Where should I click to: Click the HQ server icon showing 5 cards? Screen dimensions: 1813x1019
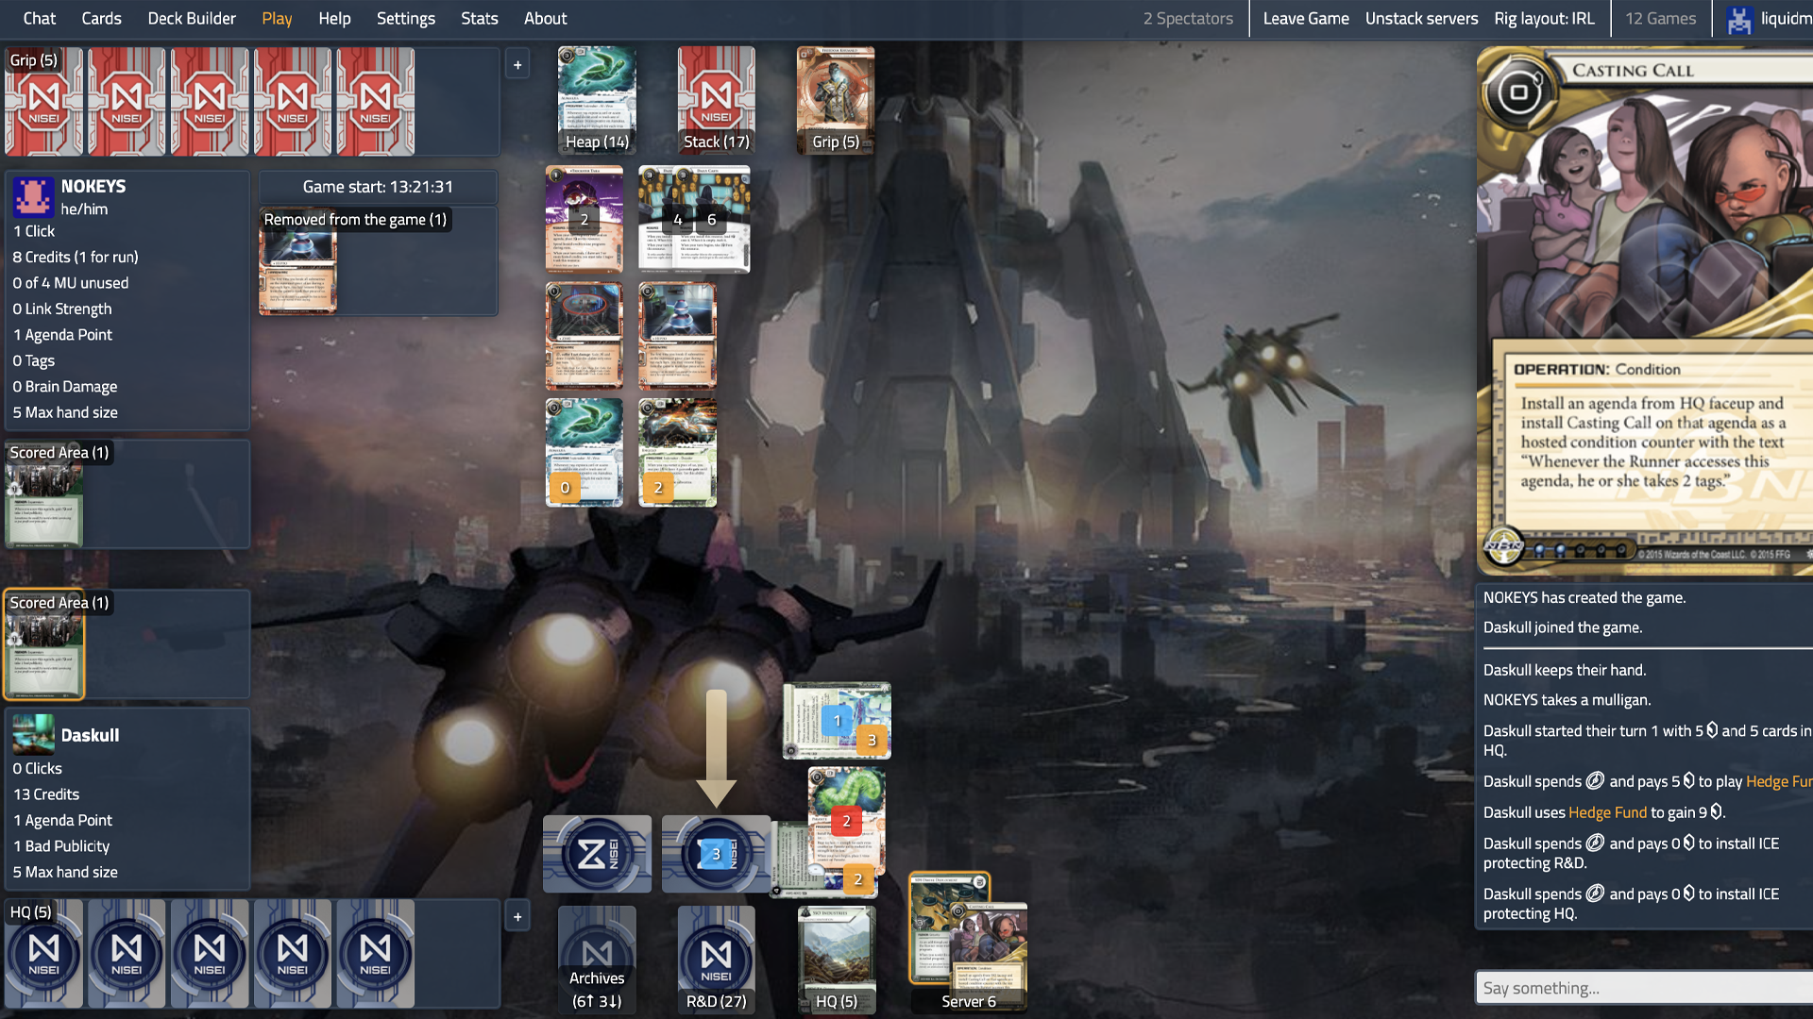click(x=836, y=958)
